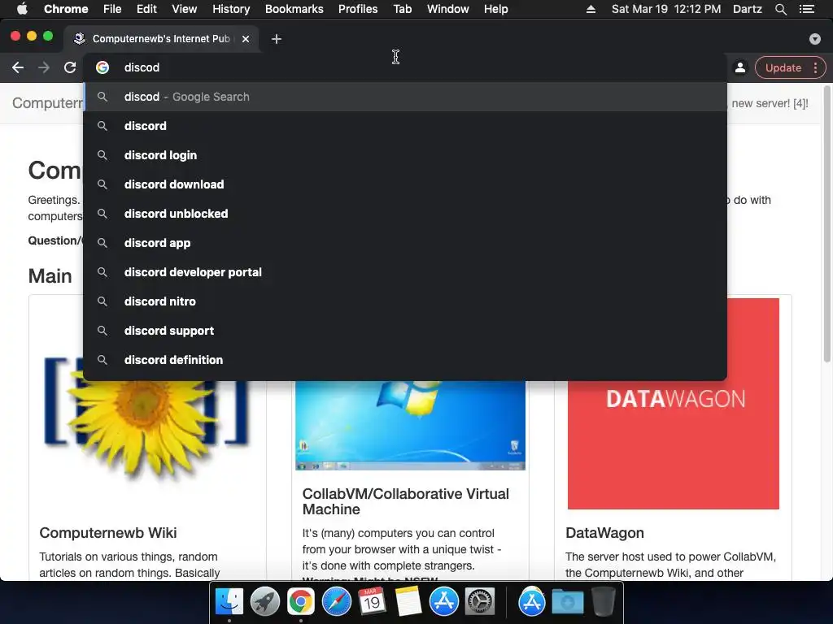The height and width of the screenshot is (624, 833).
Task: Open Spotlight search magnifier in menu bar
Action: [780, 9]
